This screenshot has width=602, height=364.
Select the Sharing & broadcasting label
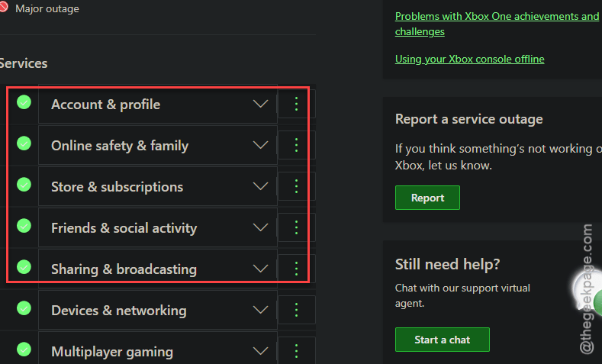click(124, 269)
